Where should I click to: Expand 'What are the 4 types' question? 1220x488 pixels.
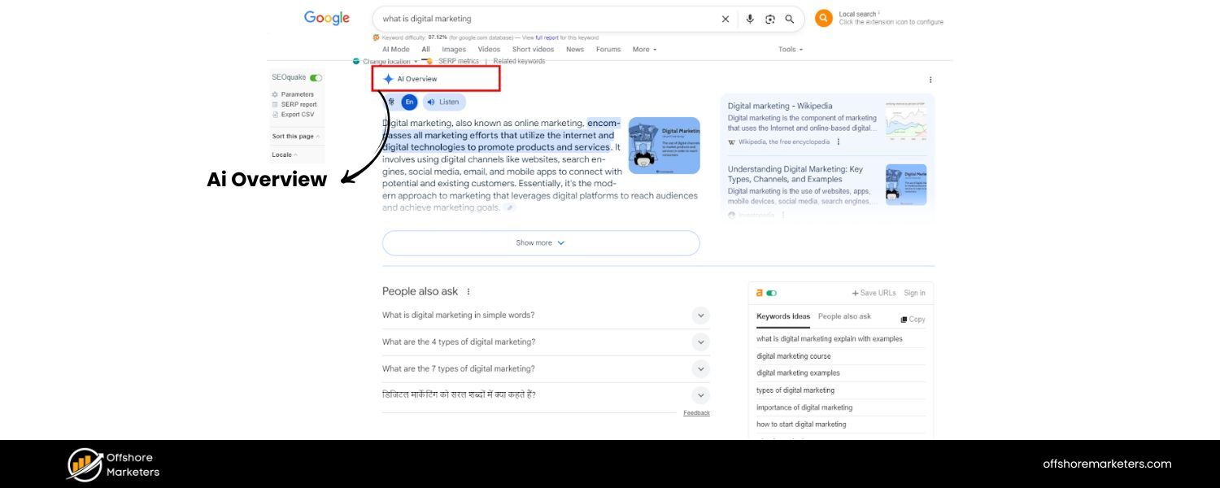(x=700, y=342)
